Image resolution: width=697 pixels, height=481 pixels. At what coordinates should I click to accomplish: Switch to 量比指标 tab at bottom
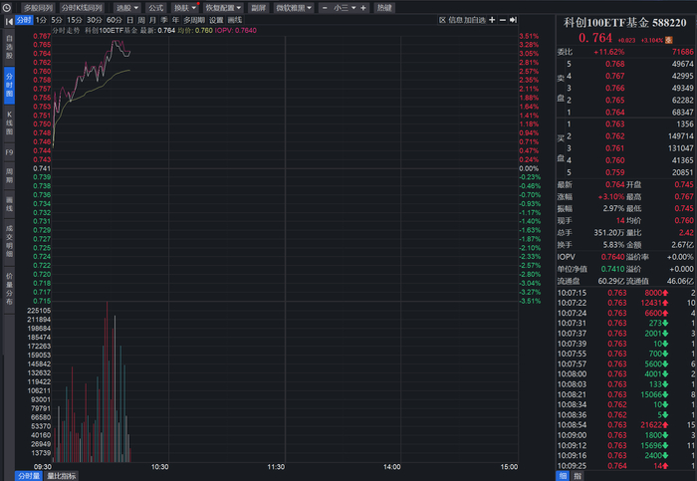click(x=62, y=476)
